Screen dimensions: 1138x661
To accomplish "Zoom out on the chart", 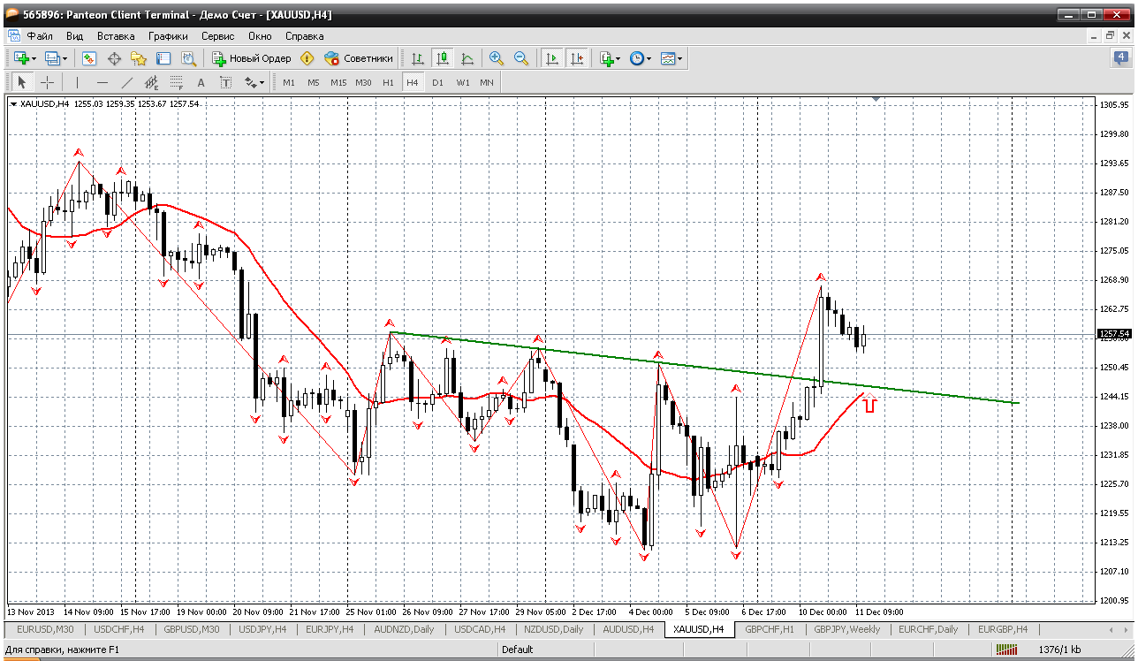I will (521, 58).
